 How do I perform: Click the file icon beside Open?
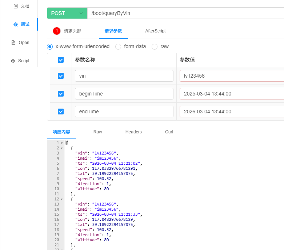click(13, 43)
